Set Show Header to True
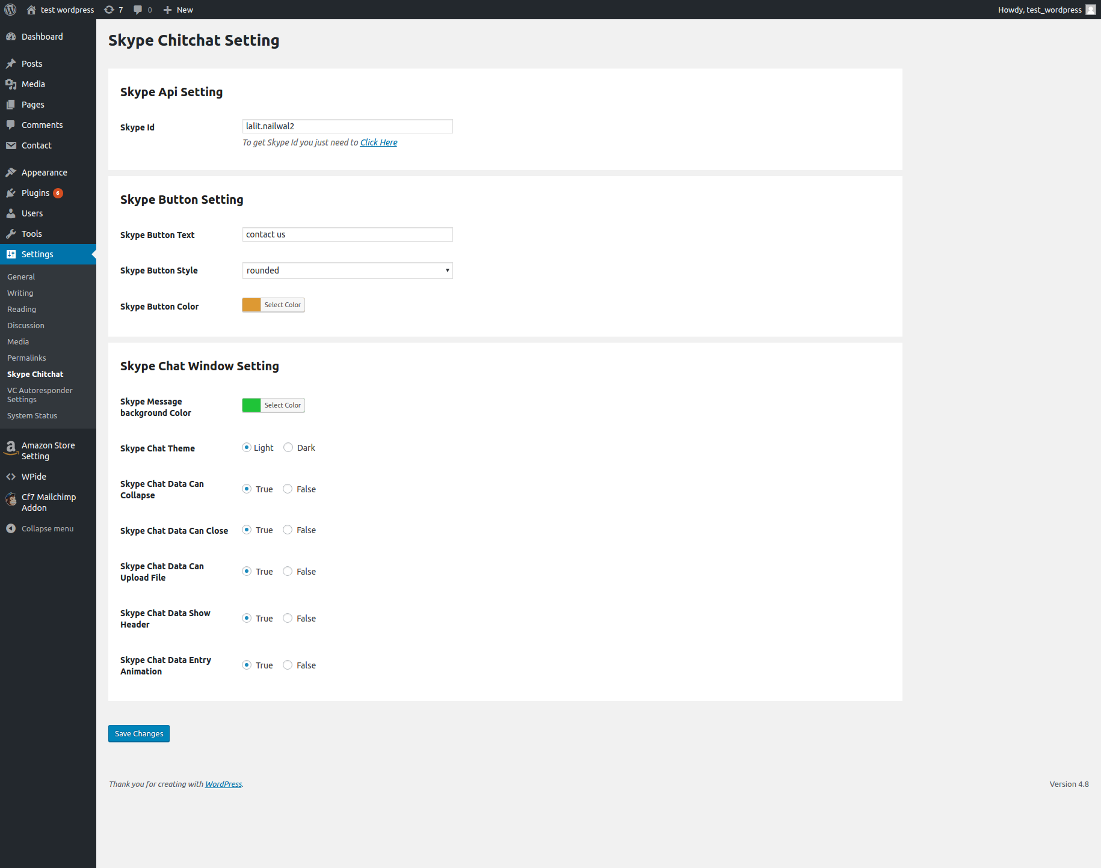The width and height of the screenshot is (1101, 868). tap(247, 618)
